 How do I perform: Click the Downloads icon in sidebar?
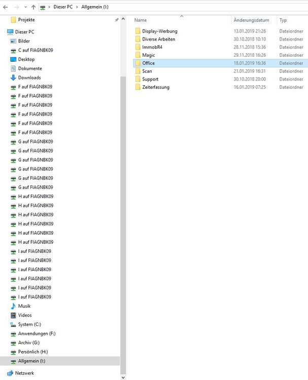13,78
